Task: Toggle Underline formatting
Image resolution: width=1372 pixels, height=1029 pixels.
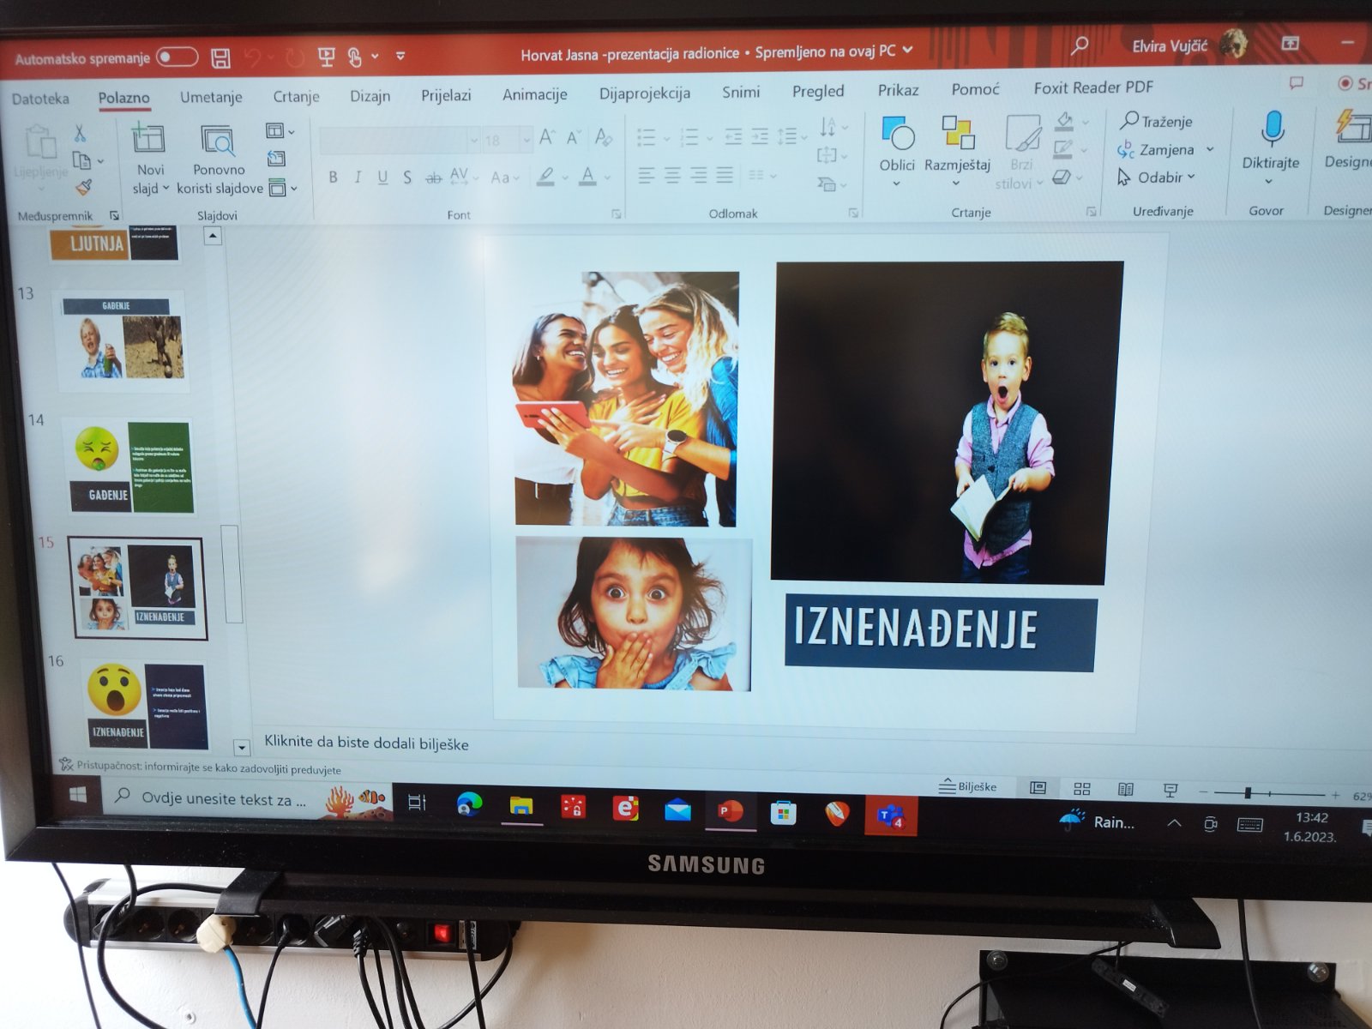Action: pos(382,178)
